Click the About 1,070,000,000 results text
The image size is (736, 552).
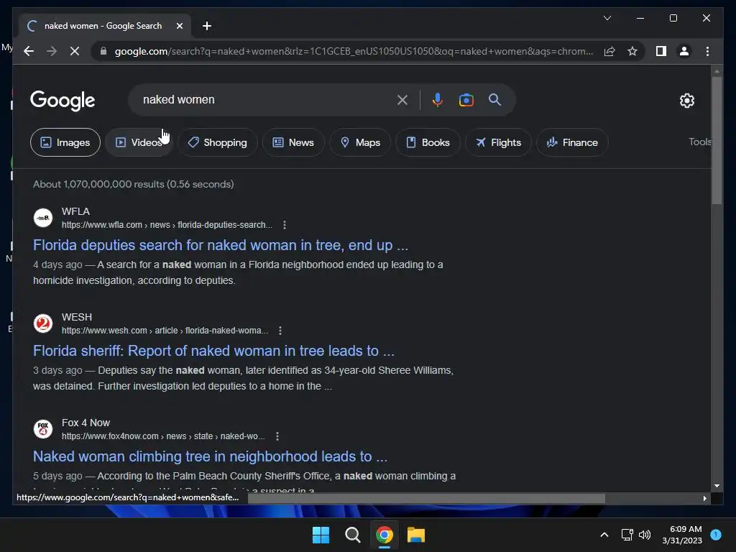point(133,184)
